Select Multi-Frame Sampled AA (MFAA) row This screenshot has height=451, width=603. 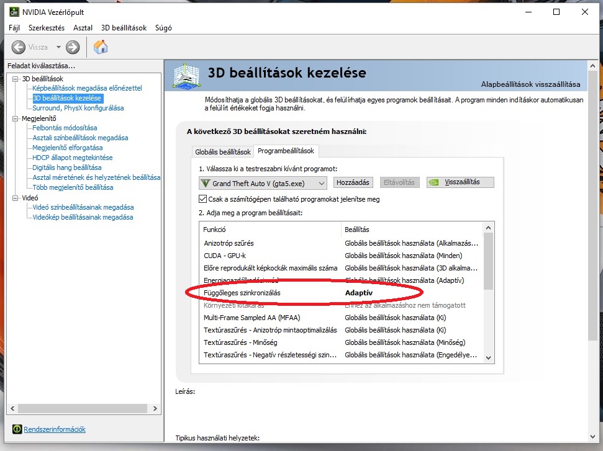coord(341,318)
